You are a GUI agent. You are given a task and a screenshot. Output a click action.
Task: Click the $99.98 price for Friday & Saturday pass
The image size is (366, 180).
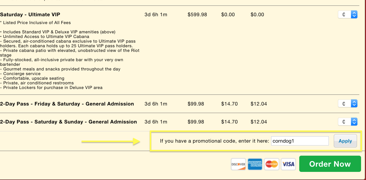[x=196, y=104]
